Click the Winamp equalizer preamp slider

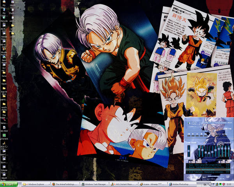click(x=189, y=151)
